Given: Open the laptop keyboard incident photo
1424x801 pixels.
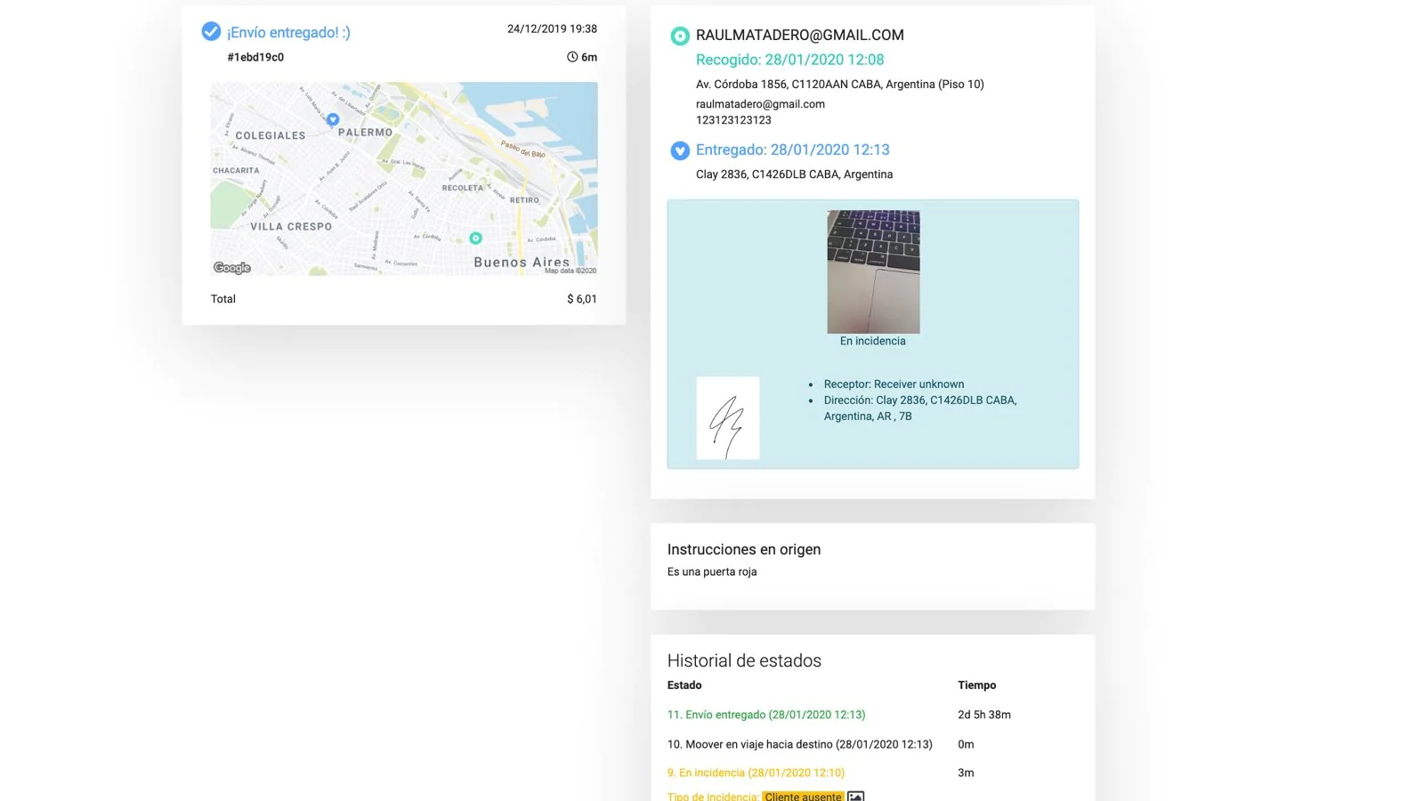Looking at the screenshot, I should pyautogui.click(x=873, y=271).
